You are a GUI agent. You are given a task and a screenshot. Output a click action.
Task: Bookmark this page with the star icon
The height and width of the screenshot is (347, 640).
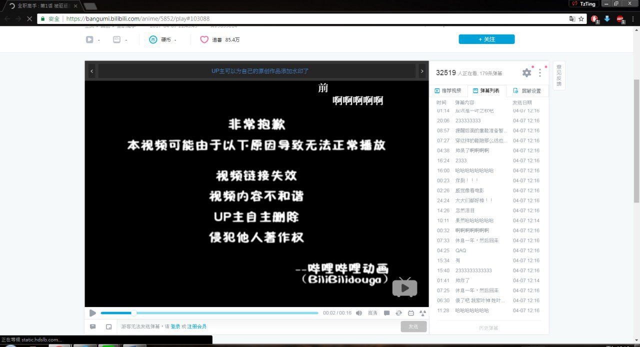(x=581, y=18)
